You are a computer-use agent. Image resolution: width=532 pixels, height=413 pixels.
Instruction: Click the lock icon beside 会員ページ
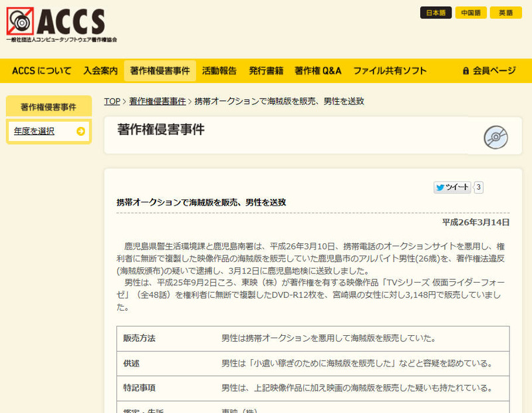(466, 71)
